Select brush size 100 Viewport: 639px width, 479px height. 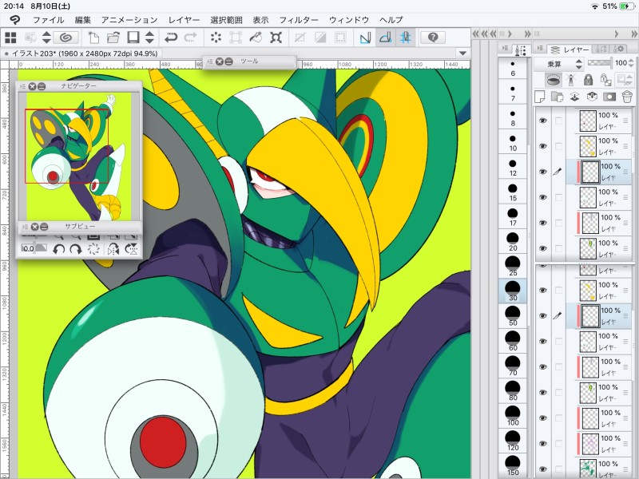pos(513,416)
